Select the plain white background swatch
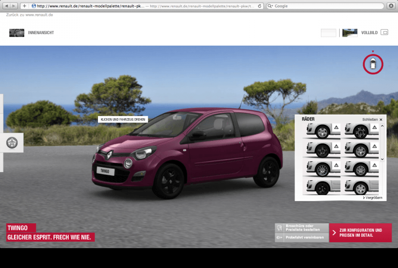398x268 pixels. [328, 33]
